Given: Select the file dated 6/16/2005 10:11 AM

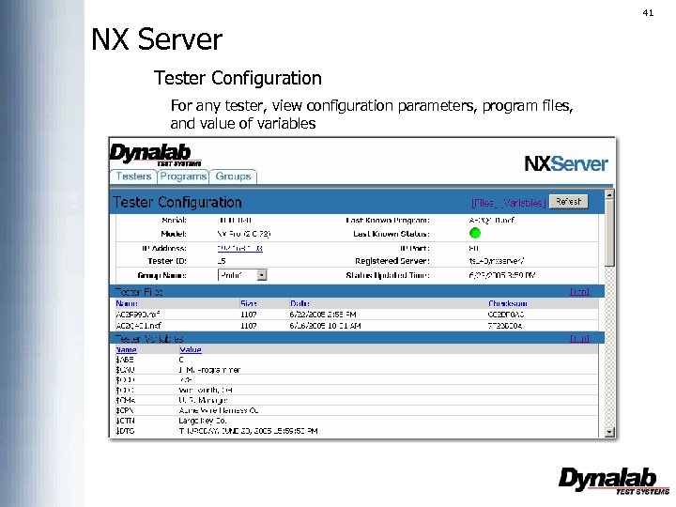Looking at the screenshot, I should pyautogui.click(x=356, y=326).
